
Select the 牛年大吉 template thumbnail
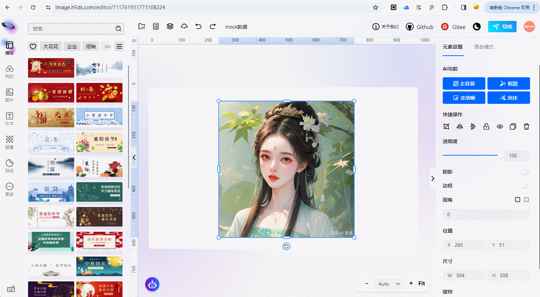(51, 68)
